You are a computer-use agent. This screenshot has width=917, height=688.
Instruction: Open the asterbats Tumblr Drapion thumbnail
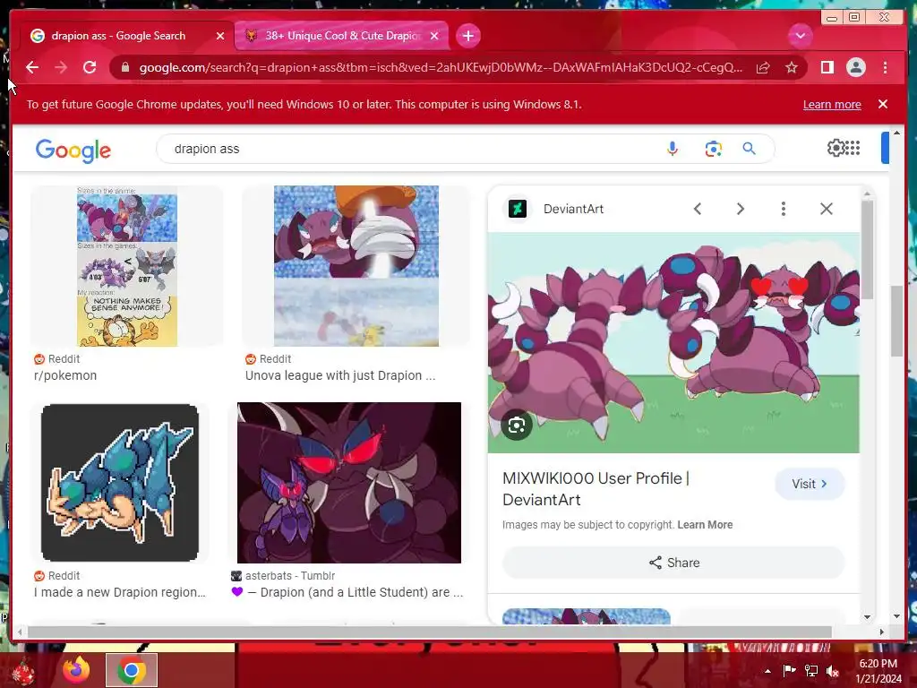click(x=349, y=483)
